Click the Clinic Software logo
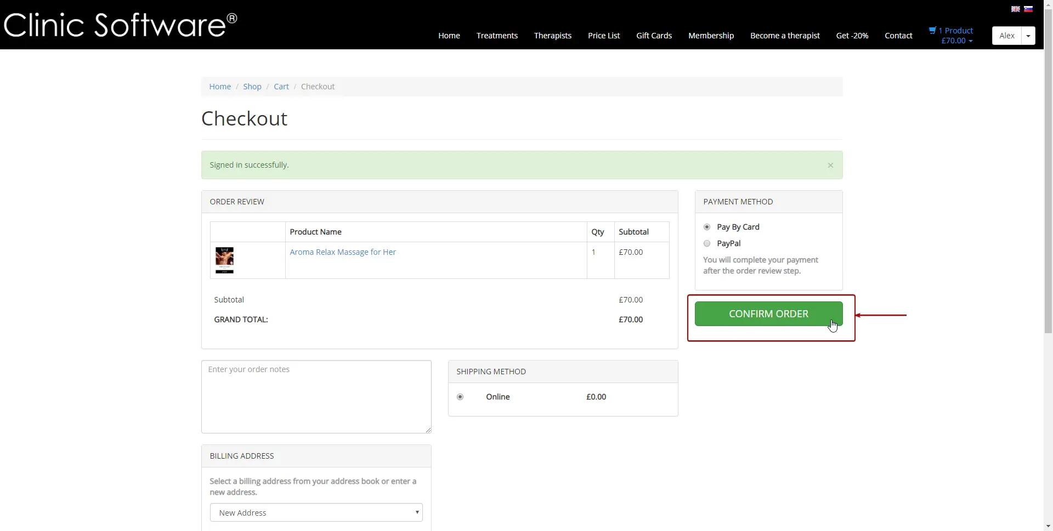This screenshot has height=531, width=1053. pyautogui.click(x=121, y=25)
